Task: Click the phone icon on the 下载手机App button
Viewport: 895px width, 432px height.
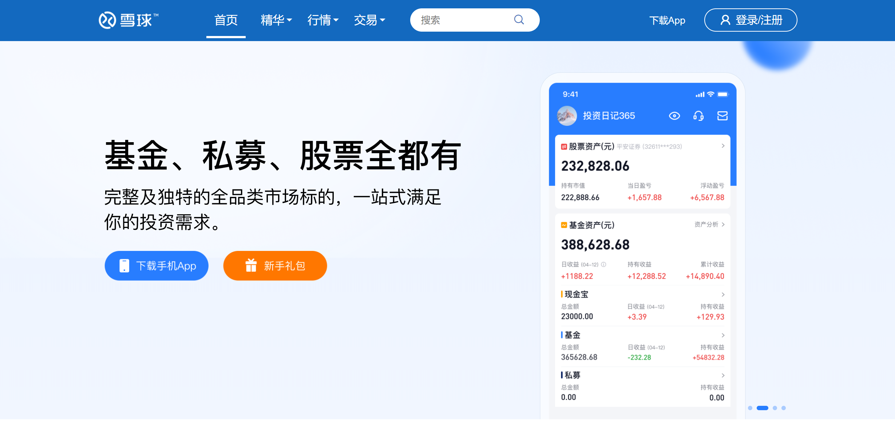Action: (x=124, y=265)
